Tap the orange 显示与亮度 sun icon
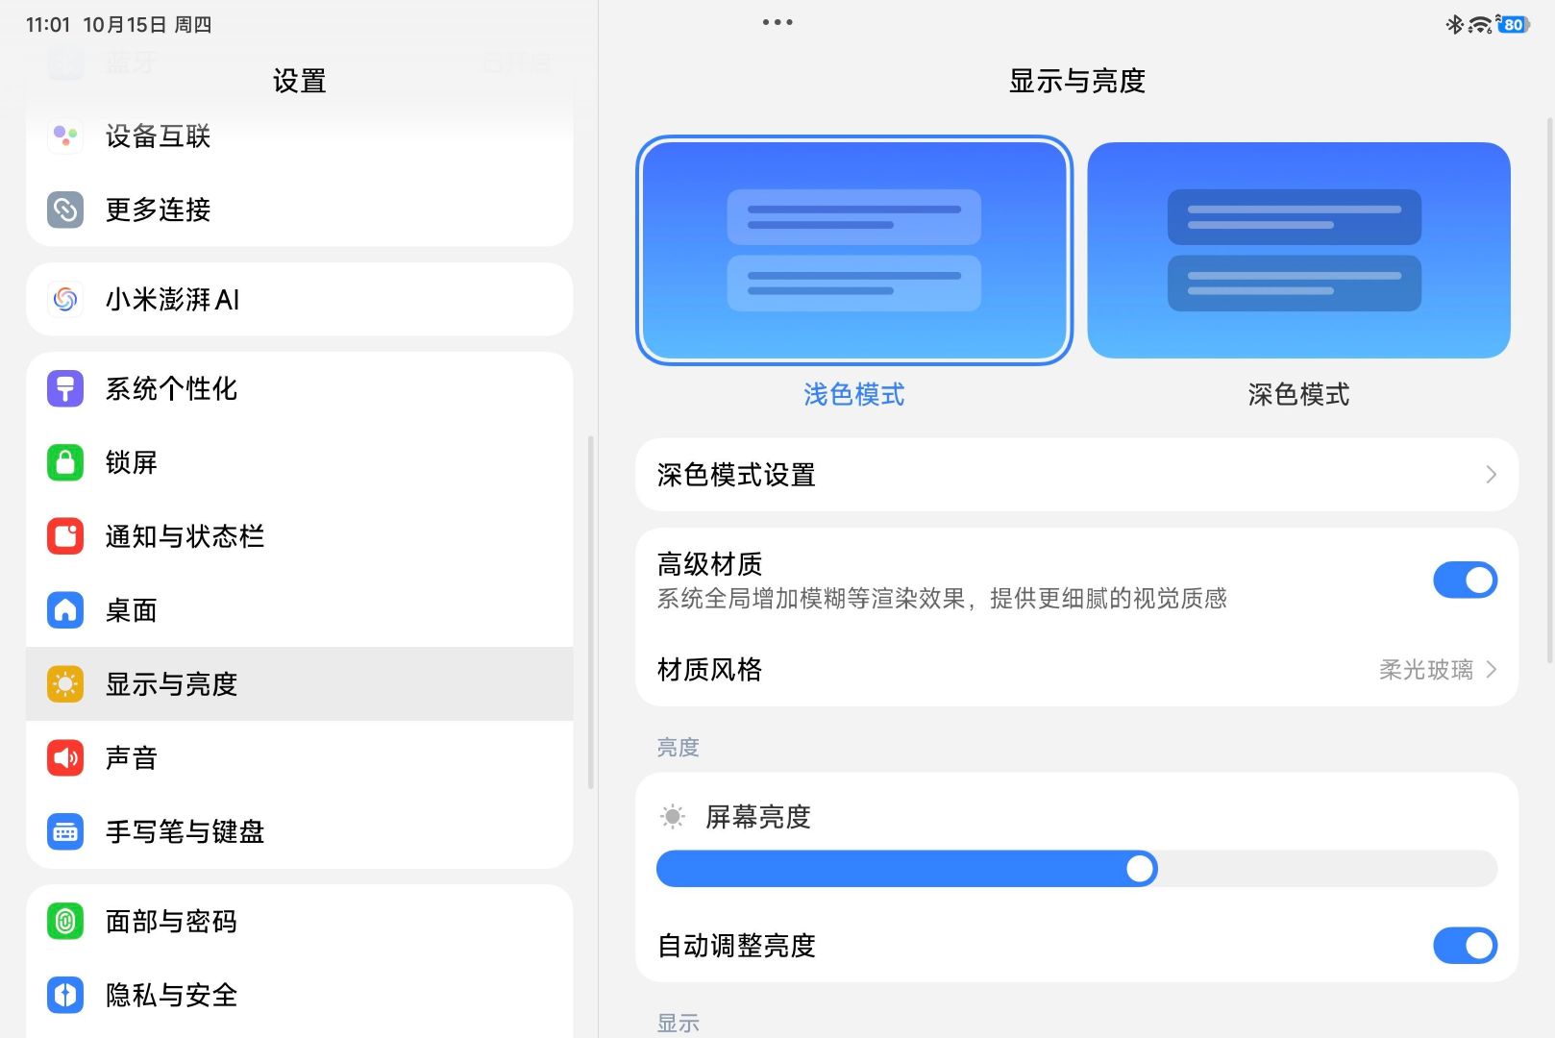This screenshot has height=1038, width=1555. [x=65, y=684]
